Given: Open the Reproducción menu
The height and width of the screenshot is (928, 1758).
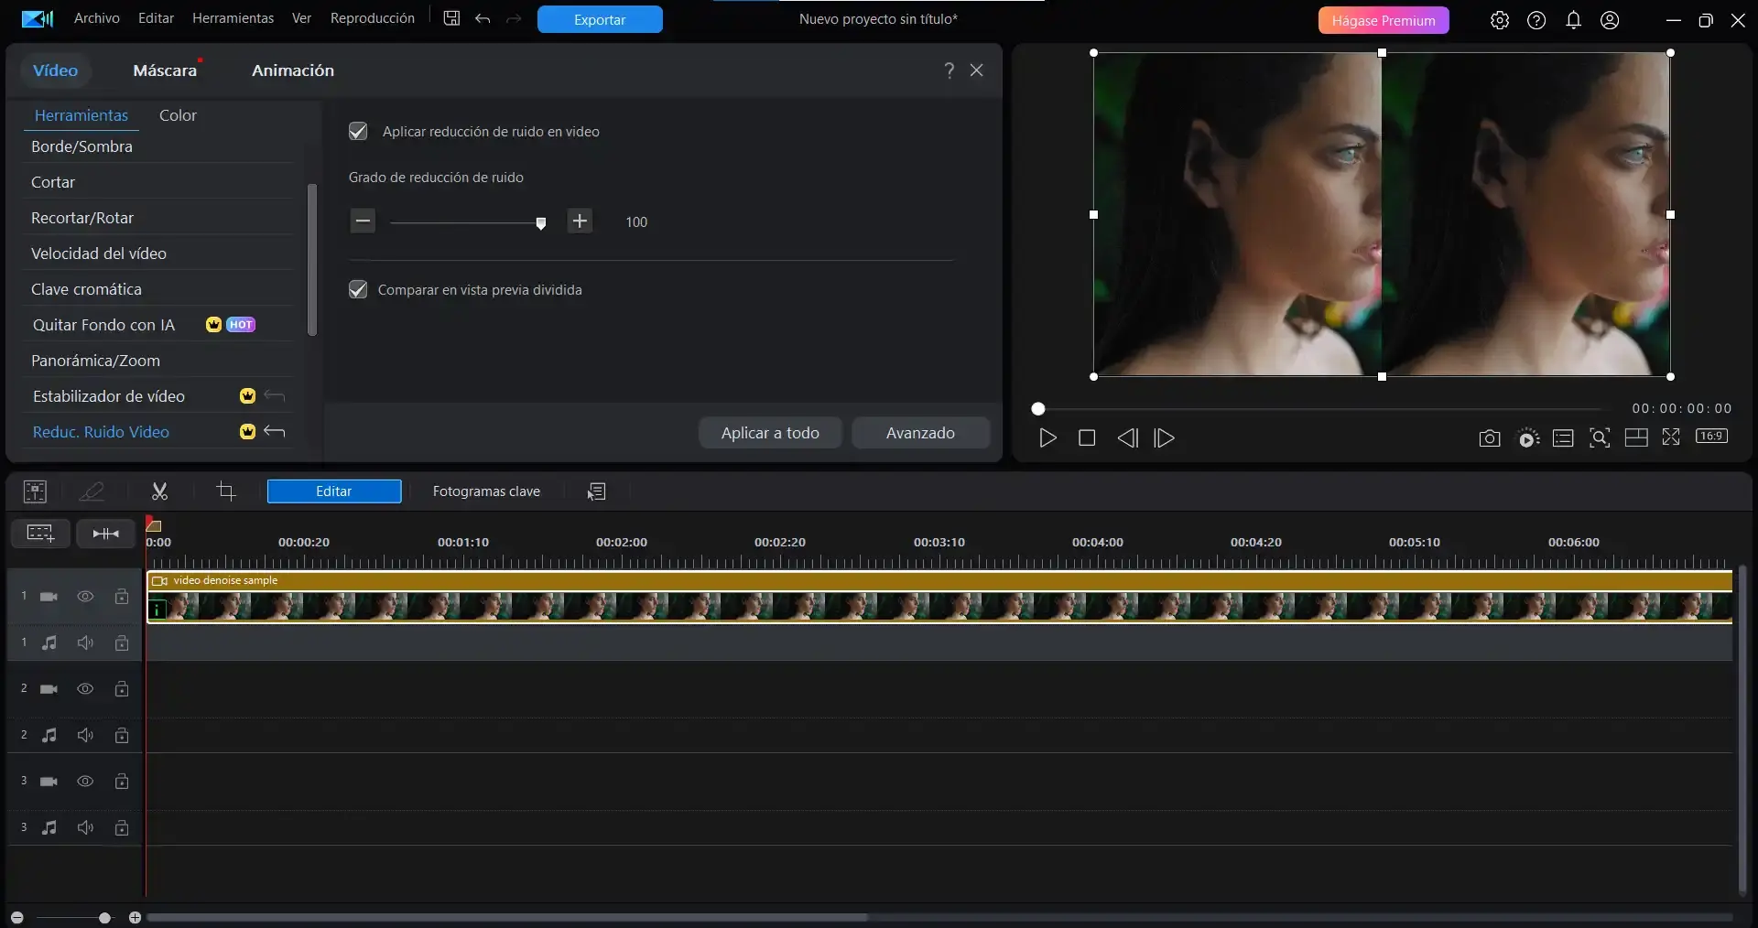Looking at the screenshot, I should tap(372, 18).
